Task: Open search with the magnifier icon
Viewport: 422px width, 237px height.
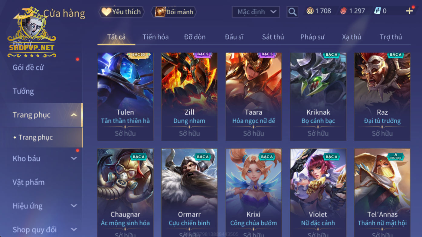Action: 292,12
